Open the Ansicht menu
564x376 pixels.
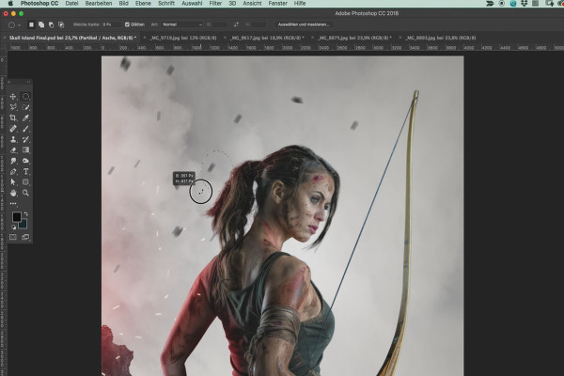coord(252,3)
